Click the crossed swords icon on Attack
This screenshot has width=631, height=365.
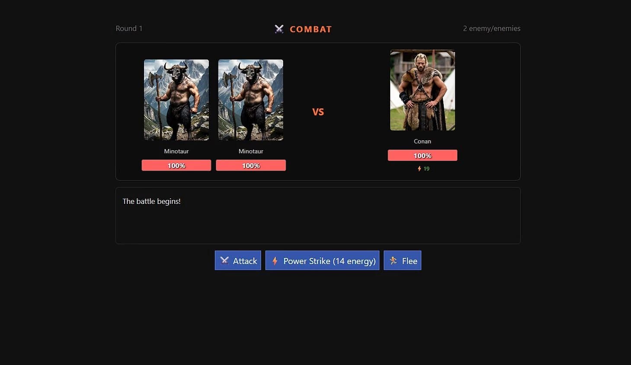[x=224, y=260]
